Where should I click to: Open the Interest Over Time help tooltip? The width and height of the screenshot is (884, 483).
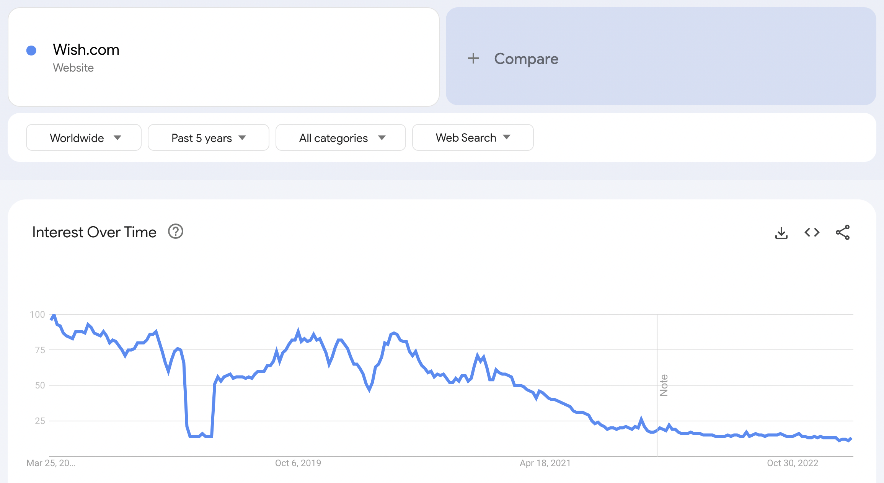(x=175, y=231)
